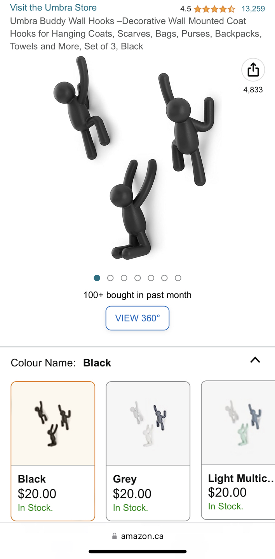Open the Visit the Umbra Store link
Viewport: 275px width, 559px height.
[53, 7]
